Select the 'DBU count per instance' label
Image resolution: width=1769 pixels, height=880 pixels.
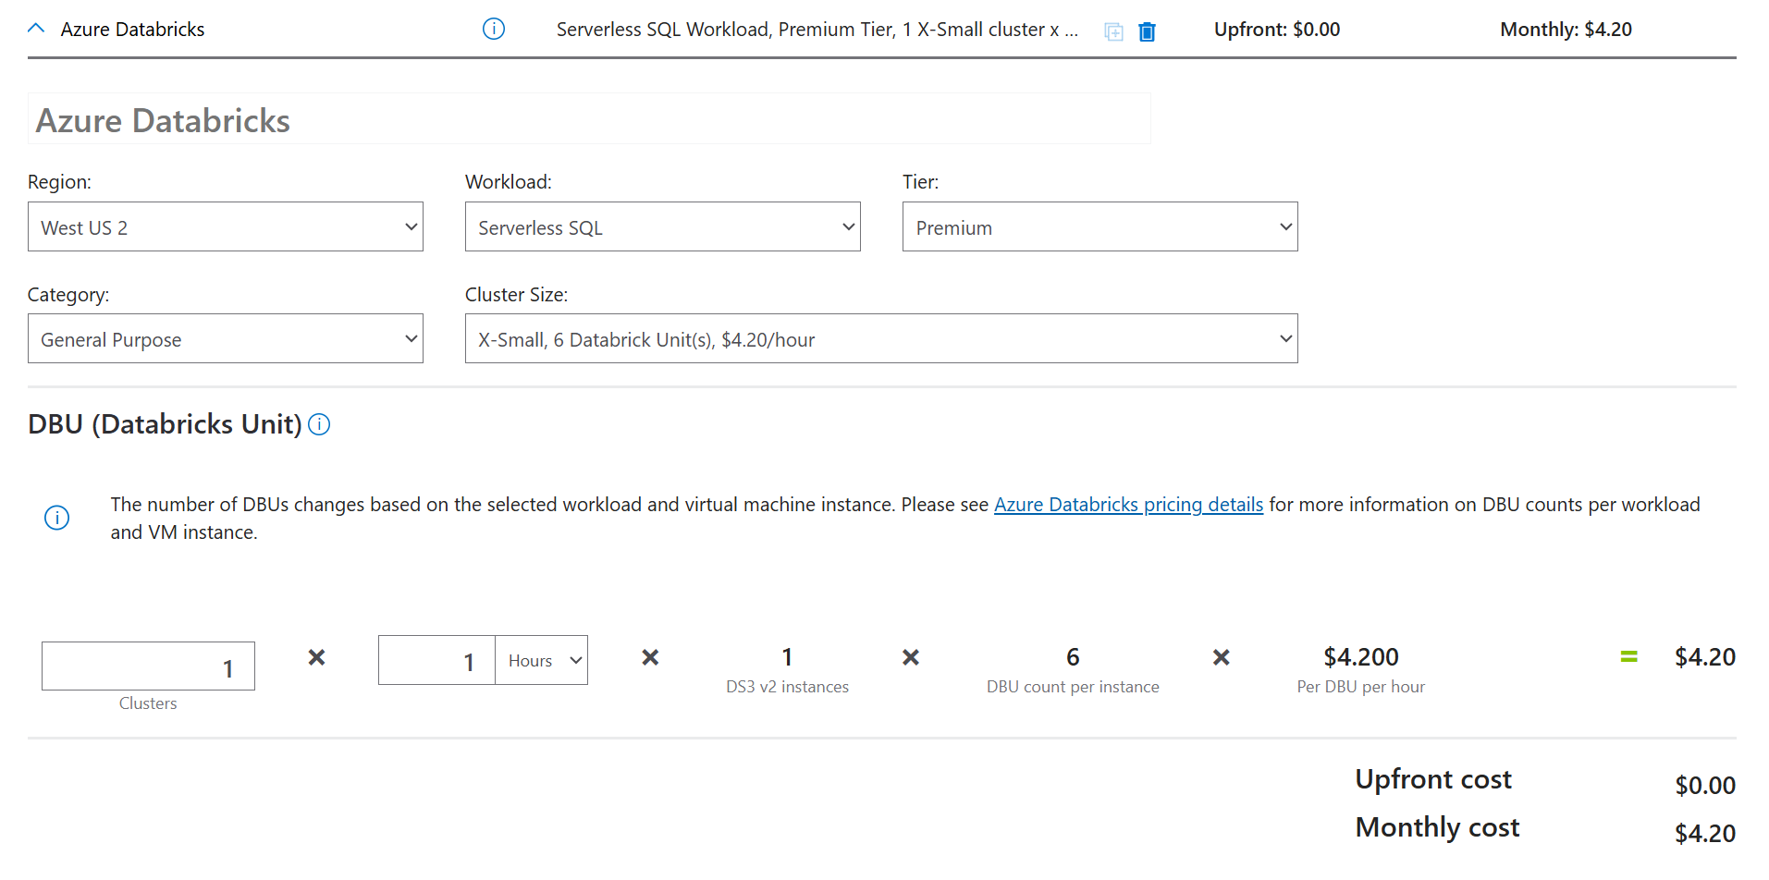point(1073,687)
